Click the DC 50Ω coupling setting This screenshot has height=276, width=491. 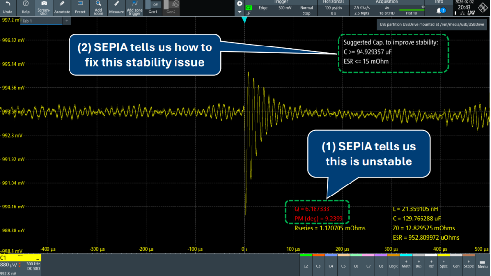33,269
